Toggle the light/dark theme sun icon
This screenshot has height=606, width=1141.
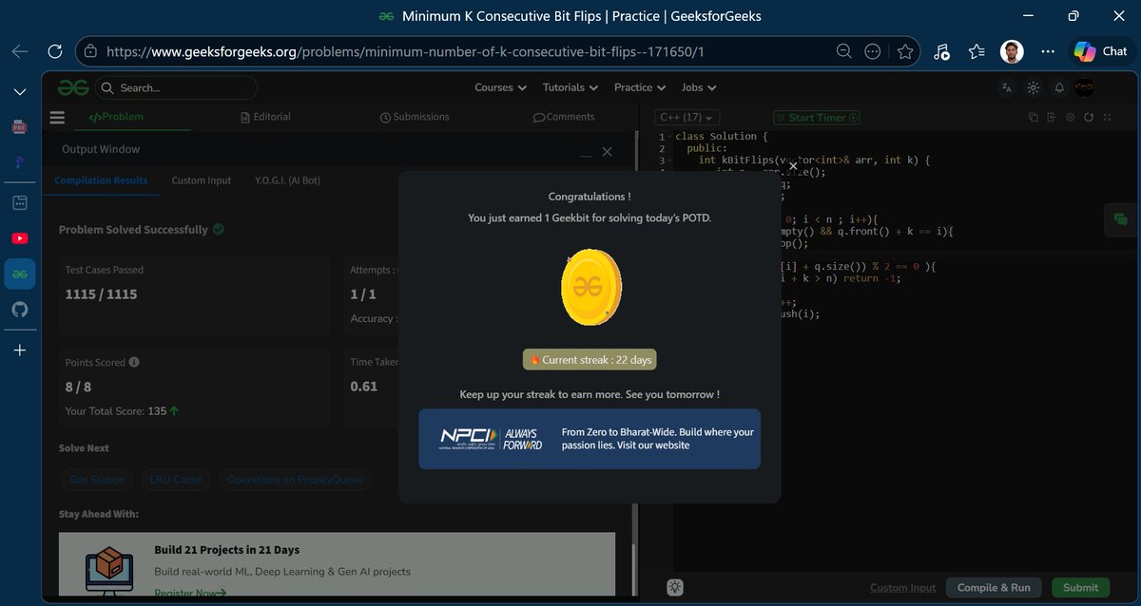(x=1034, y=87)
